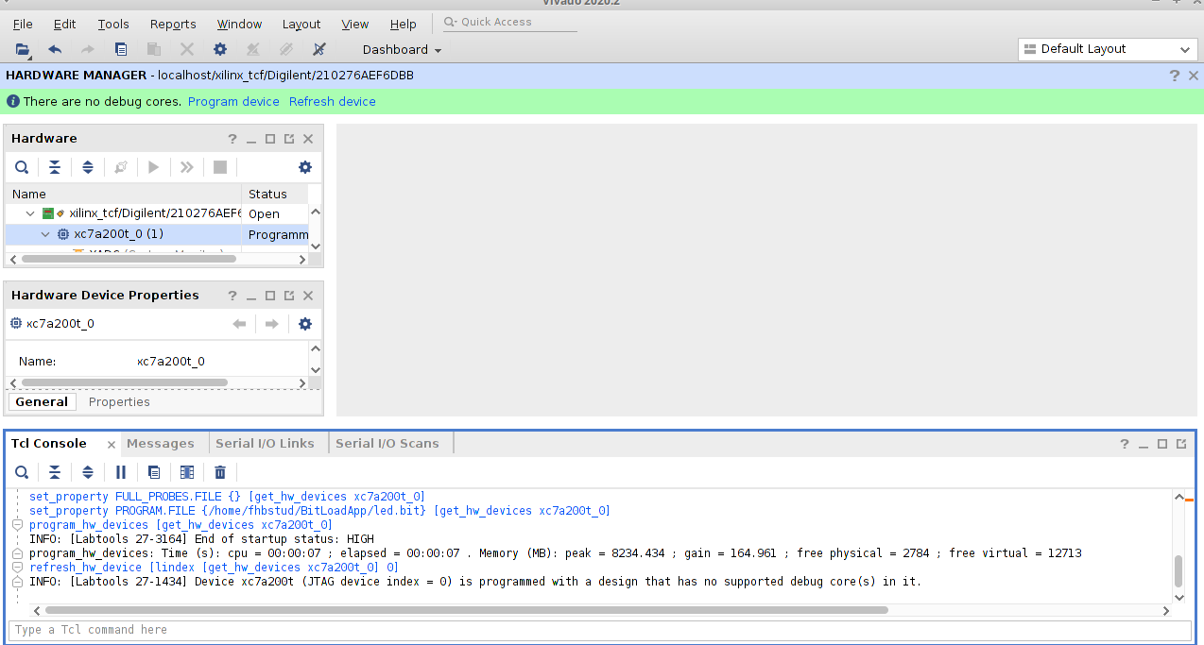The image size is (1204, 645).
Task: Open the Default Layout combo box
Action: click(x=1108, y=49)
